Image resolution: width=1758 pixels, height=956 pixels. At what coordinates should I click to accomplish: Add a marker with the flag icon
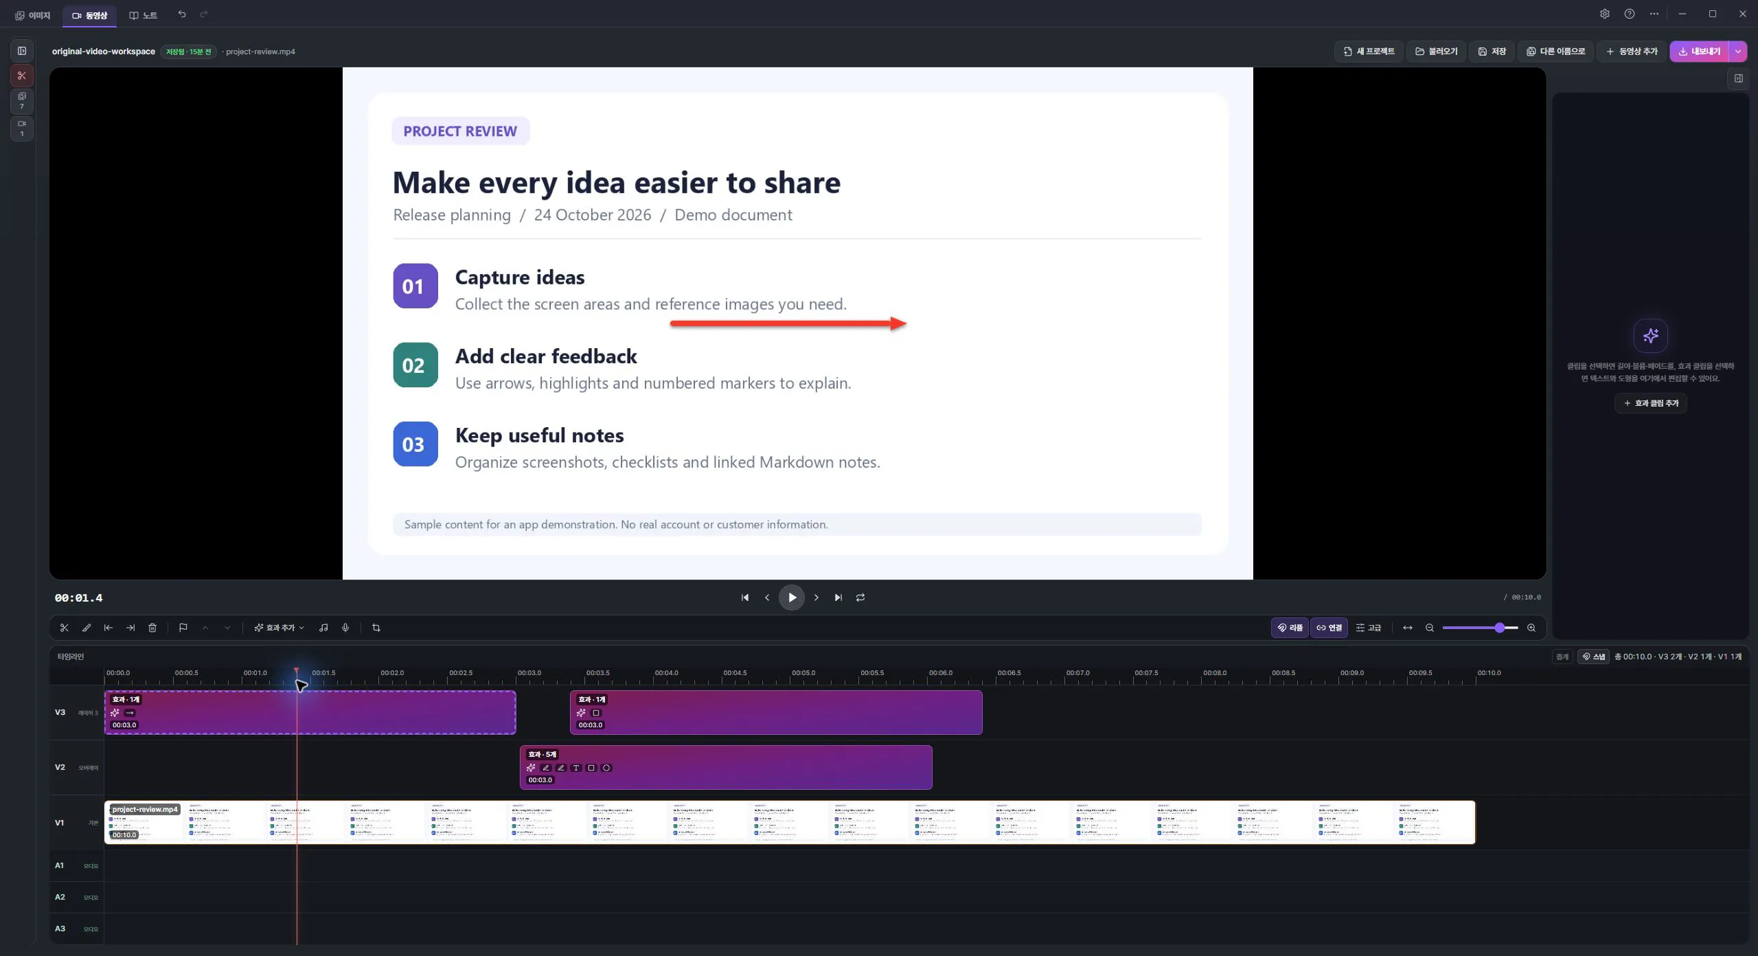point(183,628)
